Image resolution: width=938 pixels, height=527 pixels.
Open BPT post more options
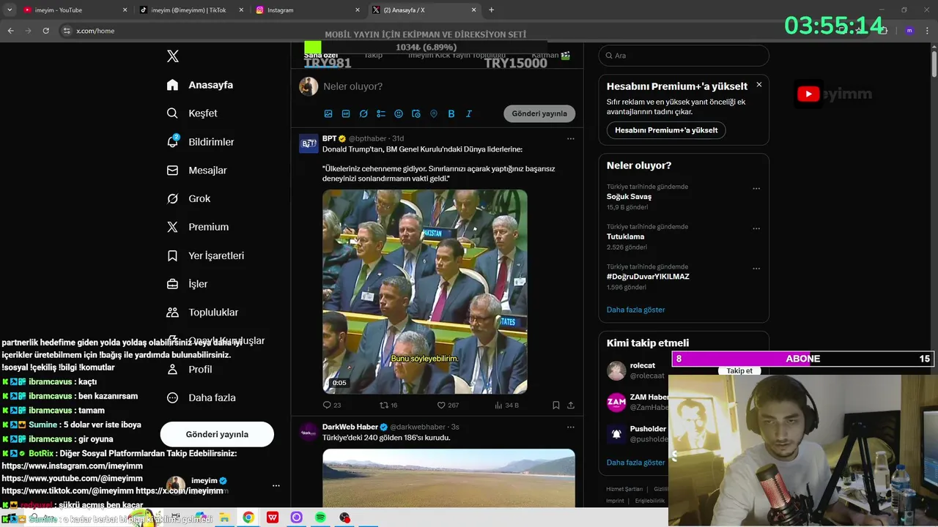tap(570, 138)
